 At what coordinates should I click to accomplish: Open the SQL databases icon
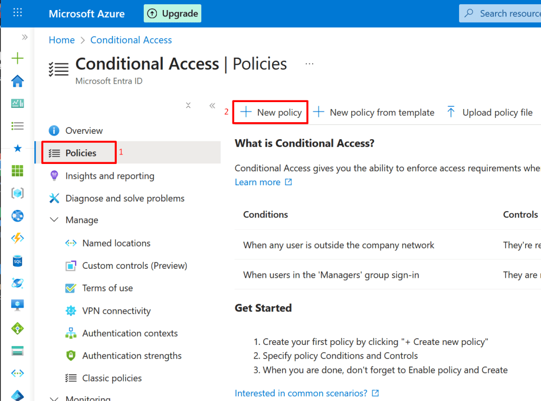(x=17, y=261)
